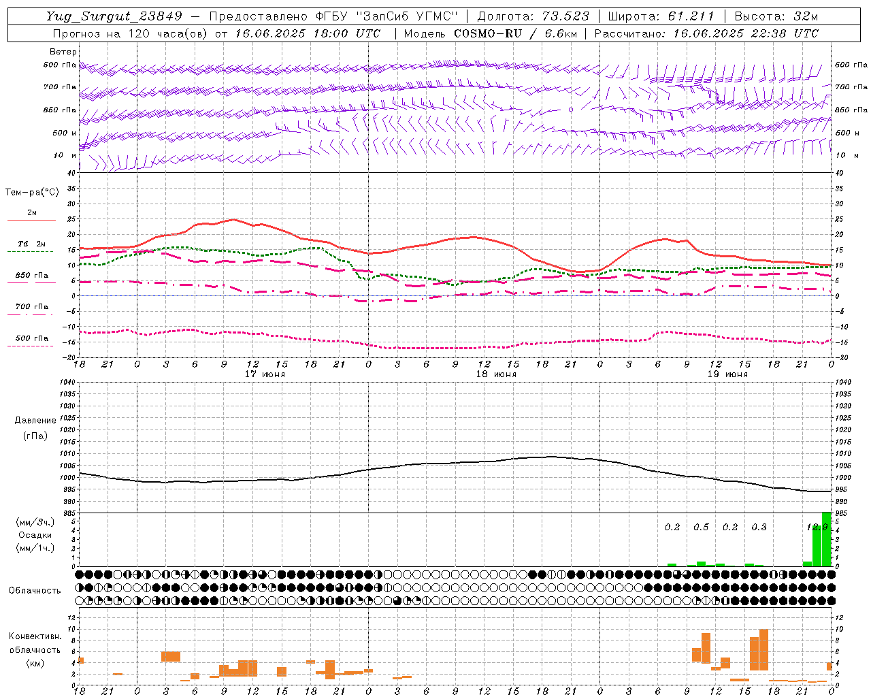Screen dimensions: 871x697
Task: Click the dotted 500 гПа temperature legend line
Action: click(31, 346)
